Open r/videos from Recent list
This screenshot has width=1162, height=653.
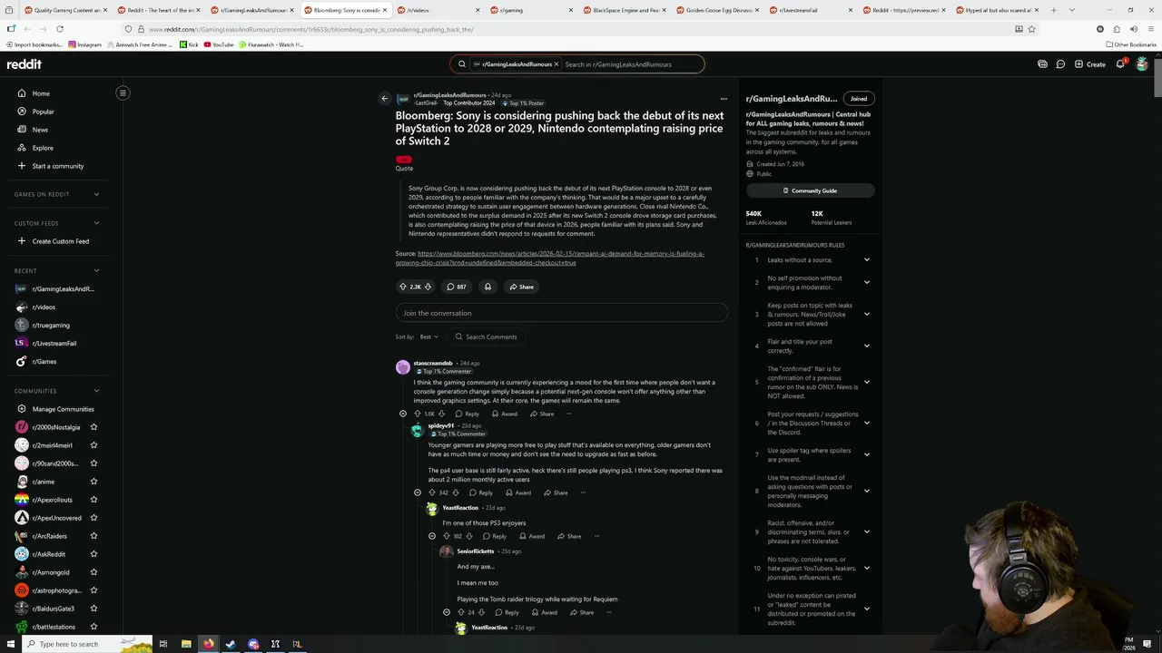coord(44,307)
